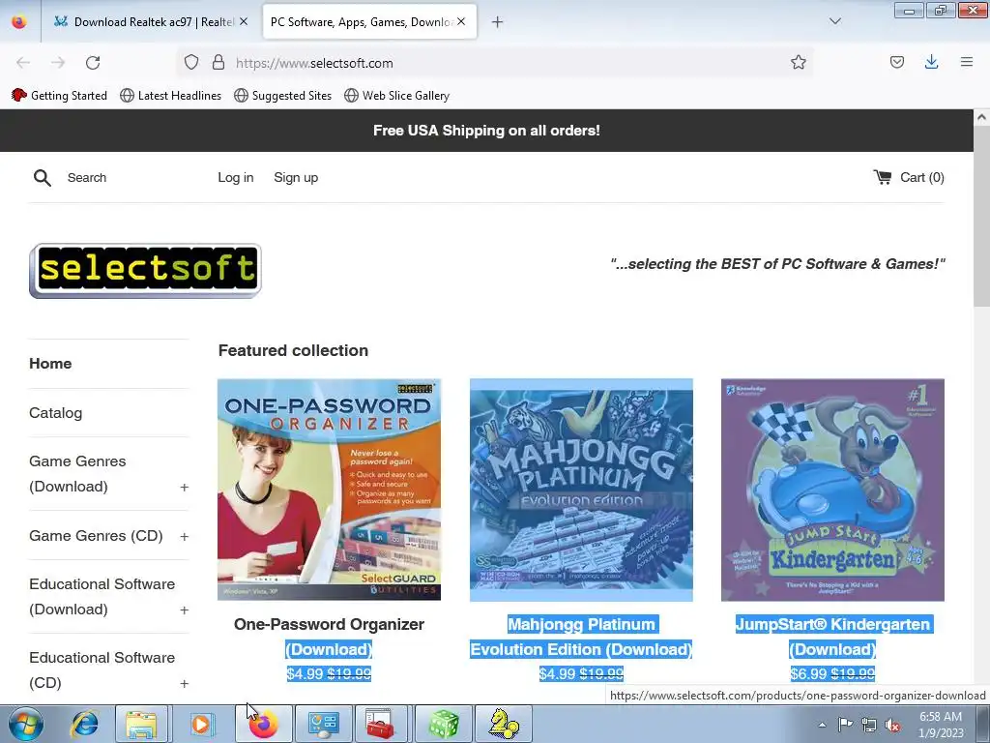Go back to the previous page

pyautogui.click(x=23, y=63)
